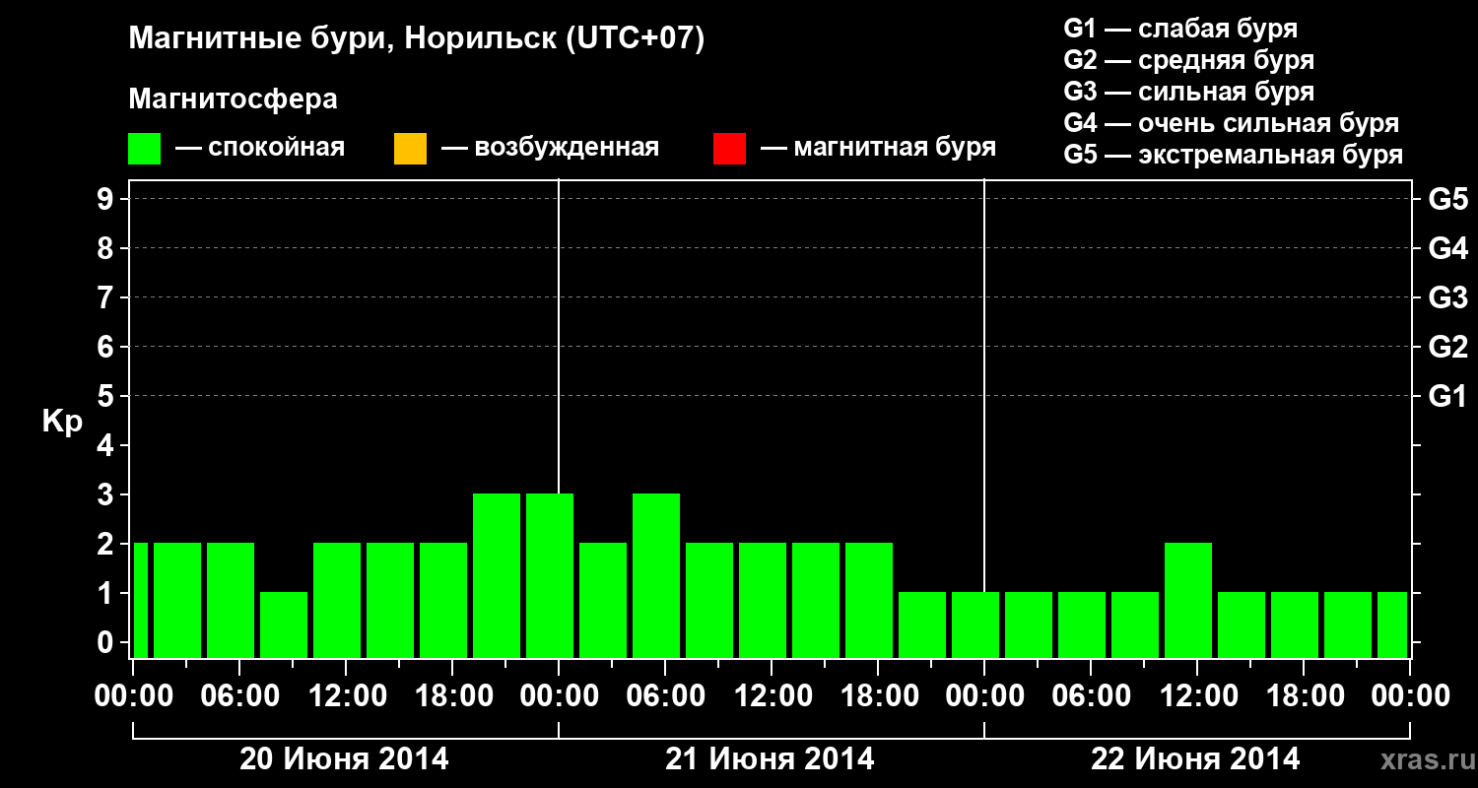The image size is (1478, 788).
Task: Click the 18:00 time label under 22 Июня
Action: pos(1304,696)
